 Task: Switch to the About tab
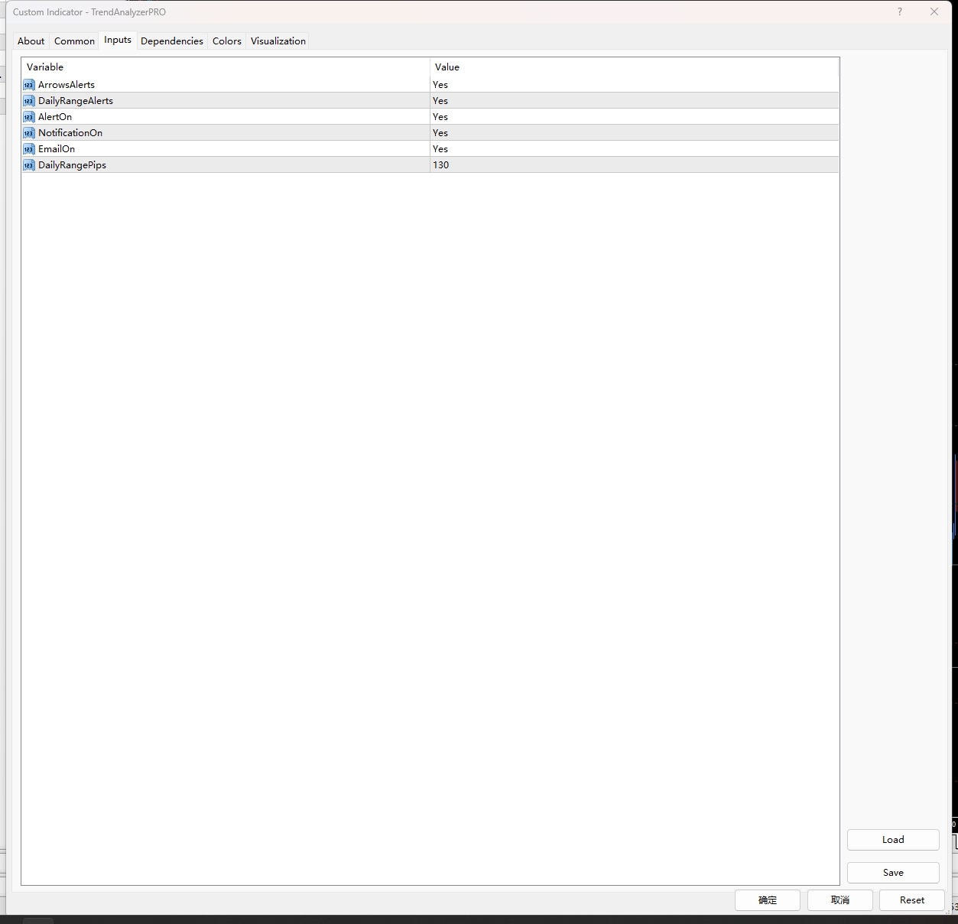click(x=31, y=41)
